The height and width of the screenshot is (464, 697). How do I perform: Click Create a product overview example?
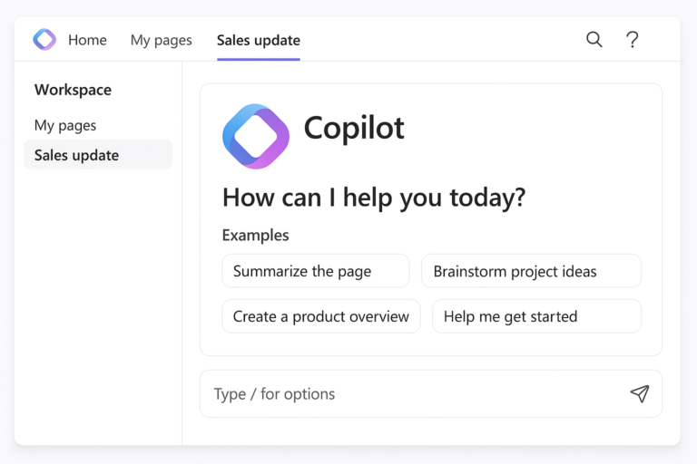pos(320,316)
